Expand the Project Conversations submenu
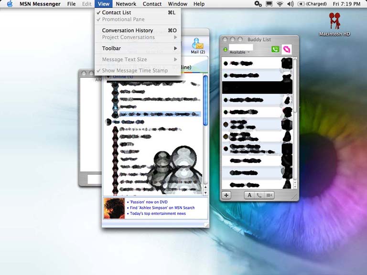This screenshot has width=367, height=275. click(138, 37)
